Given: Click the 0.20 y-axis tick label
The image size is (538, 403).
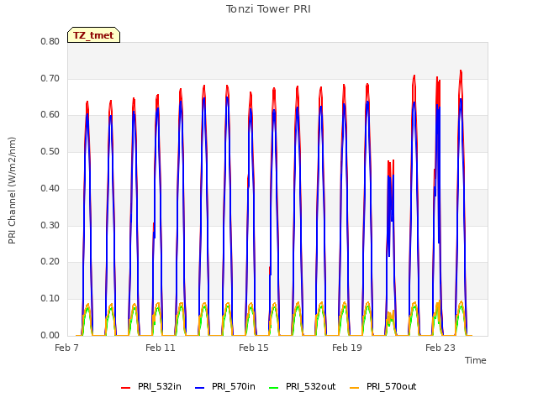Looking at the screenshot, I should [50, 262].
